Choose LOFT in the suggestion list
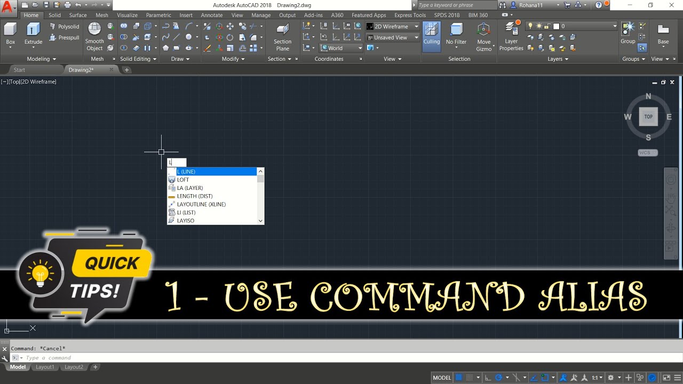The image size is (683, 384). pos(212,180)
